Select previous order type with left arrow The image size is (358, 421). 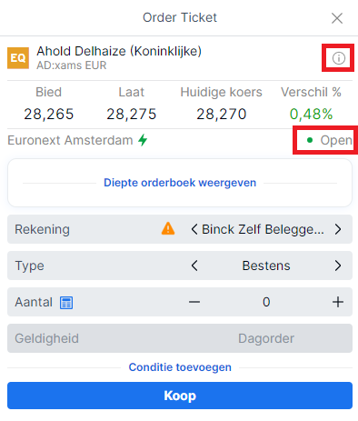[194, 266]
